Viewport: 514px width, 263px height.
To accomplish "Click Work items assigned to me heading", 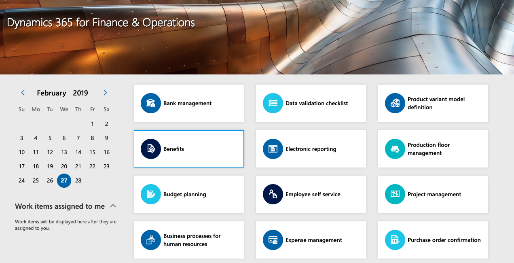I will click(x=60, y=206).
